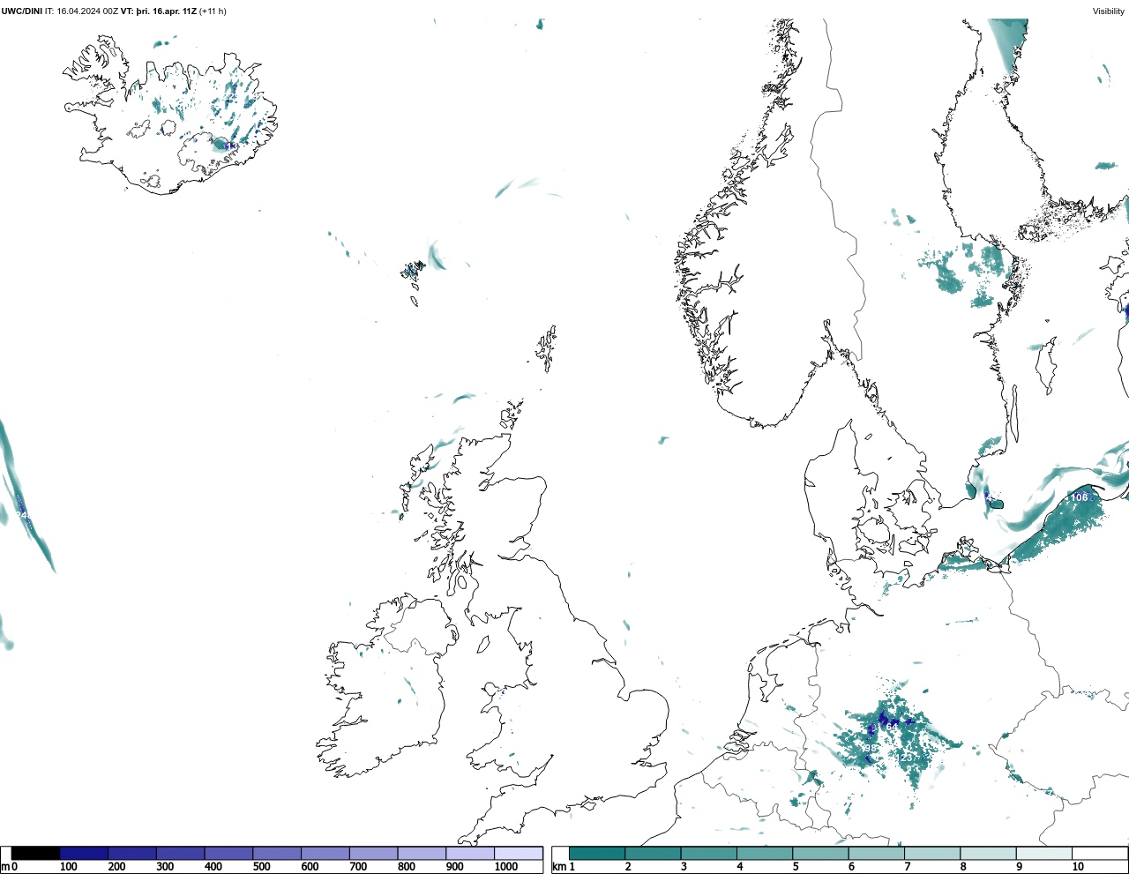Screen dimensions: 1129x874
Task: Click the dark blue 100–200 m legend swatch
Action: coord(84,853)
